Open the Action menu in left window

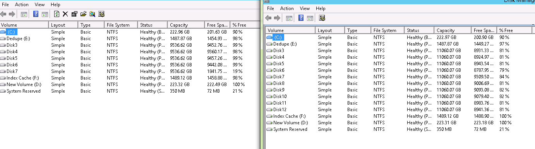click(x=22, y=5)
